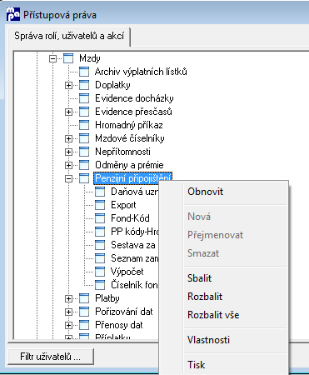
Task: Choose Tisk from the context menu
Action: point(223,365)
